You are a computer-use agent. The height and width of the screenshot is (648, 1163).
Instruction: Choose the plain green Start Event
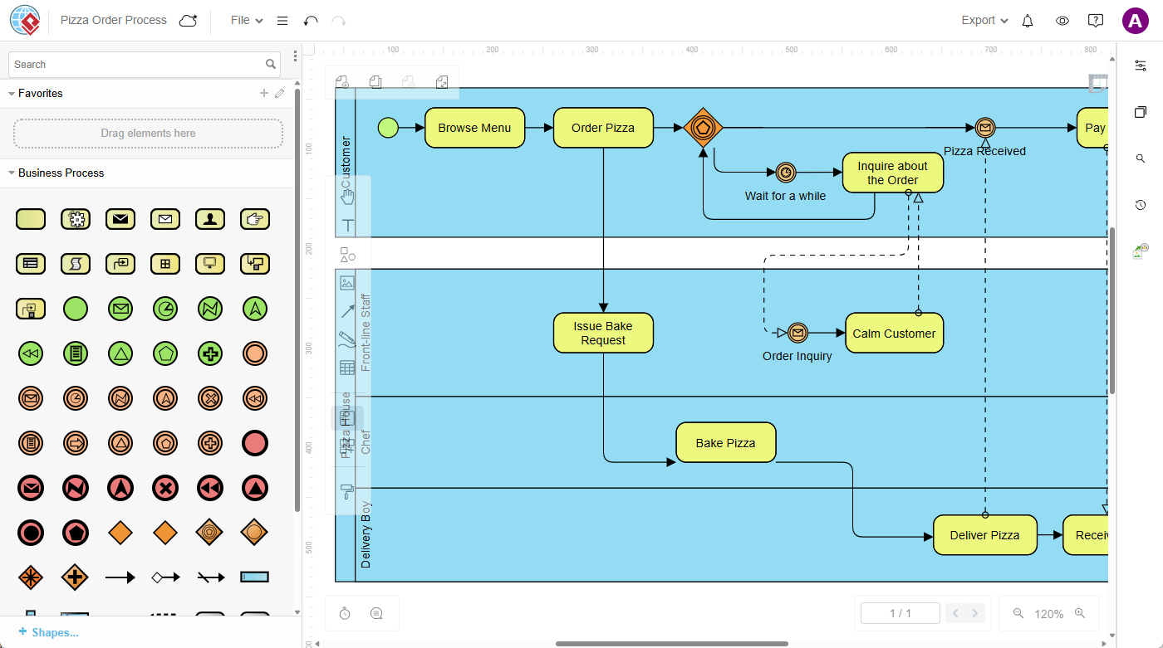[x=76, y=309]
